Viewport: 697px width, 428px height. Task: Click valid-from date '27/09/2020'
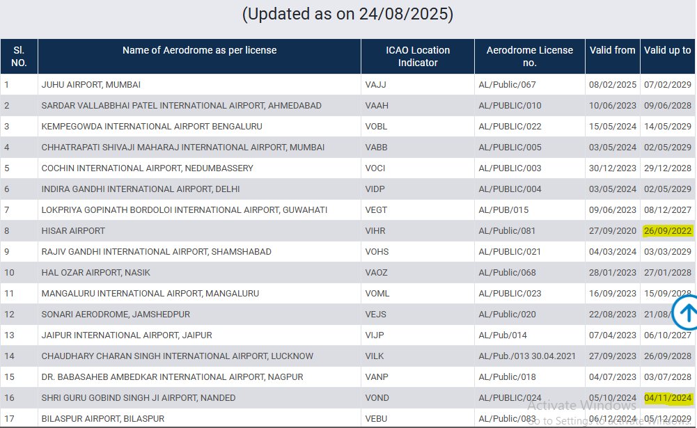[613, 230]
